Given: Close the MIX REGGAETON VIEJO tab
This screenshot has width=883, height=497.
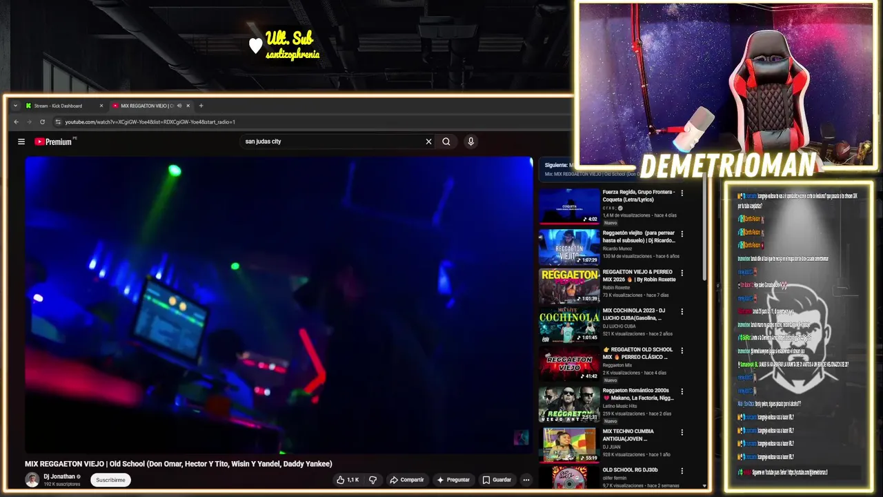Looking at the screenshot, I should point(188,106).
